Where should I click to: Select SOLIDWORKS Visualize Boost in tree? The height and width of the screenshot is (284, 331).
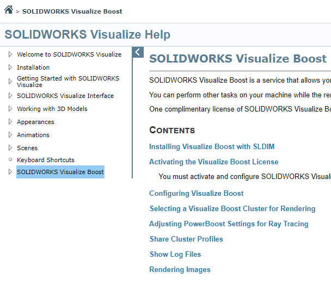[60, 172]
